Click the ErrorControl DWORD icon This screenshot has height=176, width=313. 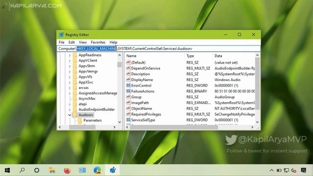click(128, 86)
